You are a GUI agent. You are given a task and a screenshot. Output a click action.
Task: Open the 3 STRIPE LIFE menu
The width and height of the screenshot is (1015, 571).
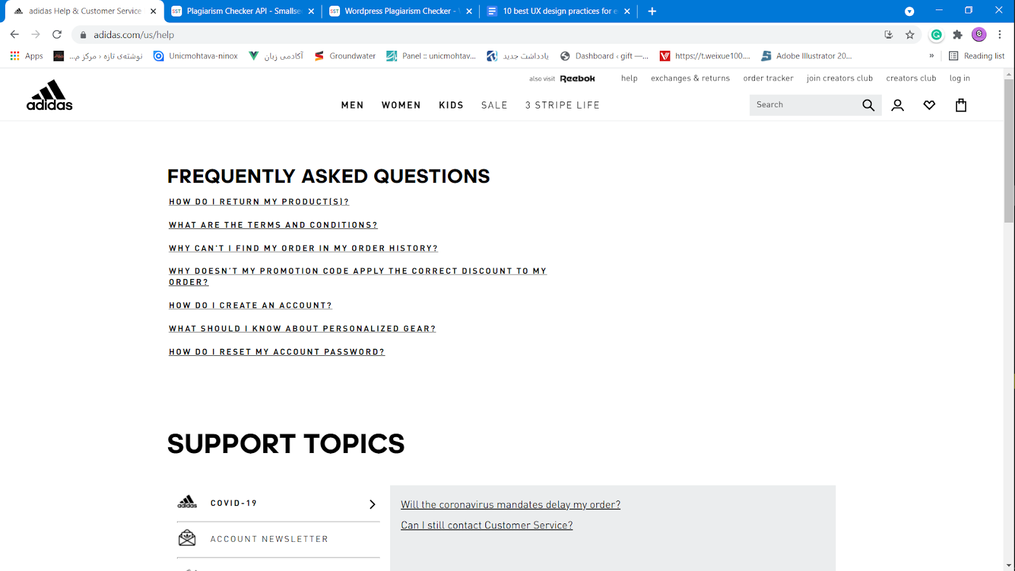(562, 105)
